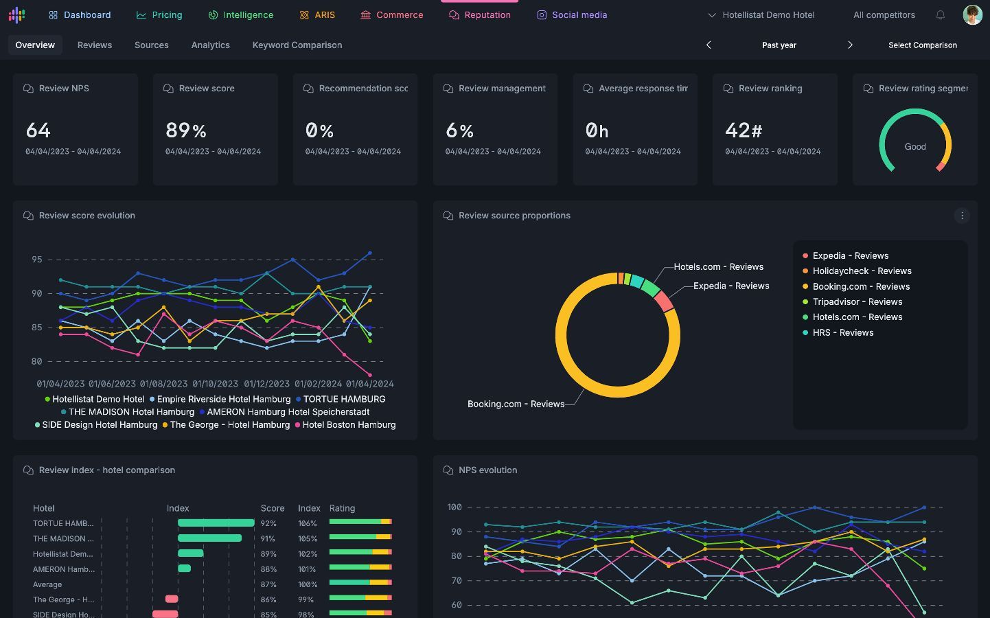Open the three-dot menu on Review source proportions
This screenshot has height=618, width=990.
coord(962,216)
